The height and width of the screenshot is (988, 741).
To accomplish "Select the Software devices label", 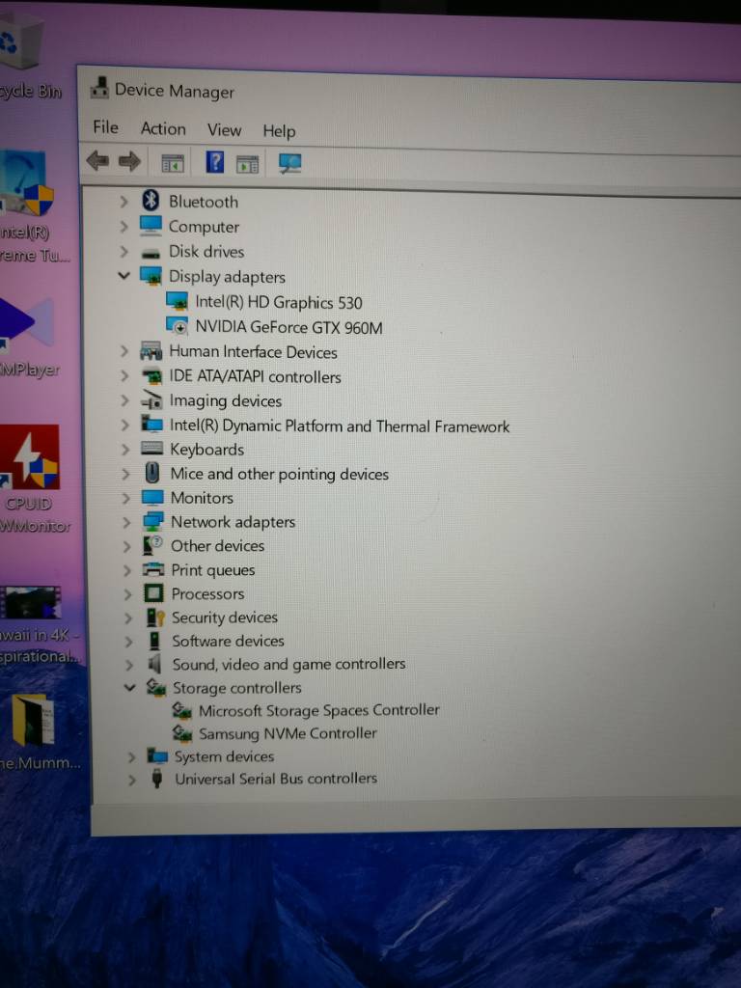I will coord(228,641).
